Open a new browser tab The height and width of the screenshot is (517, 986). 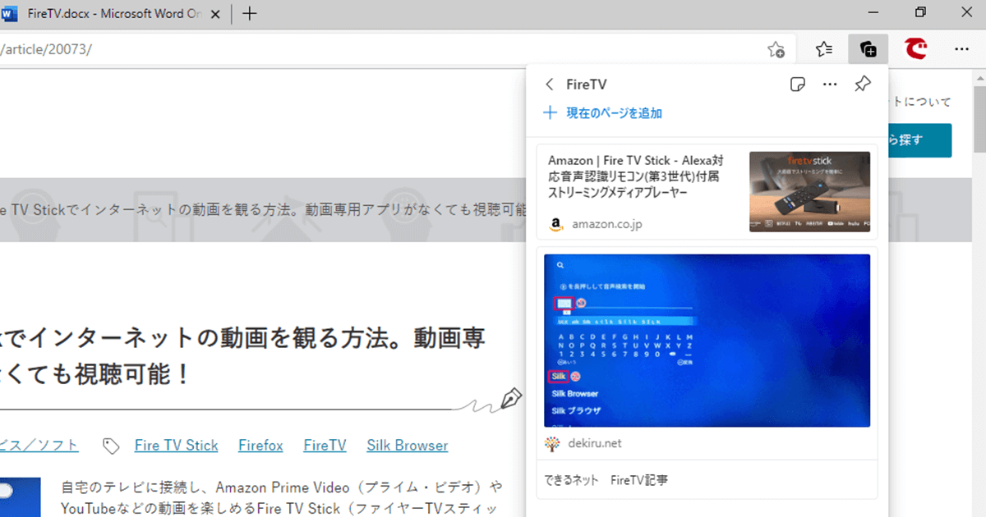(251, 13)
